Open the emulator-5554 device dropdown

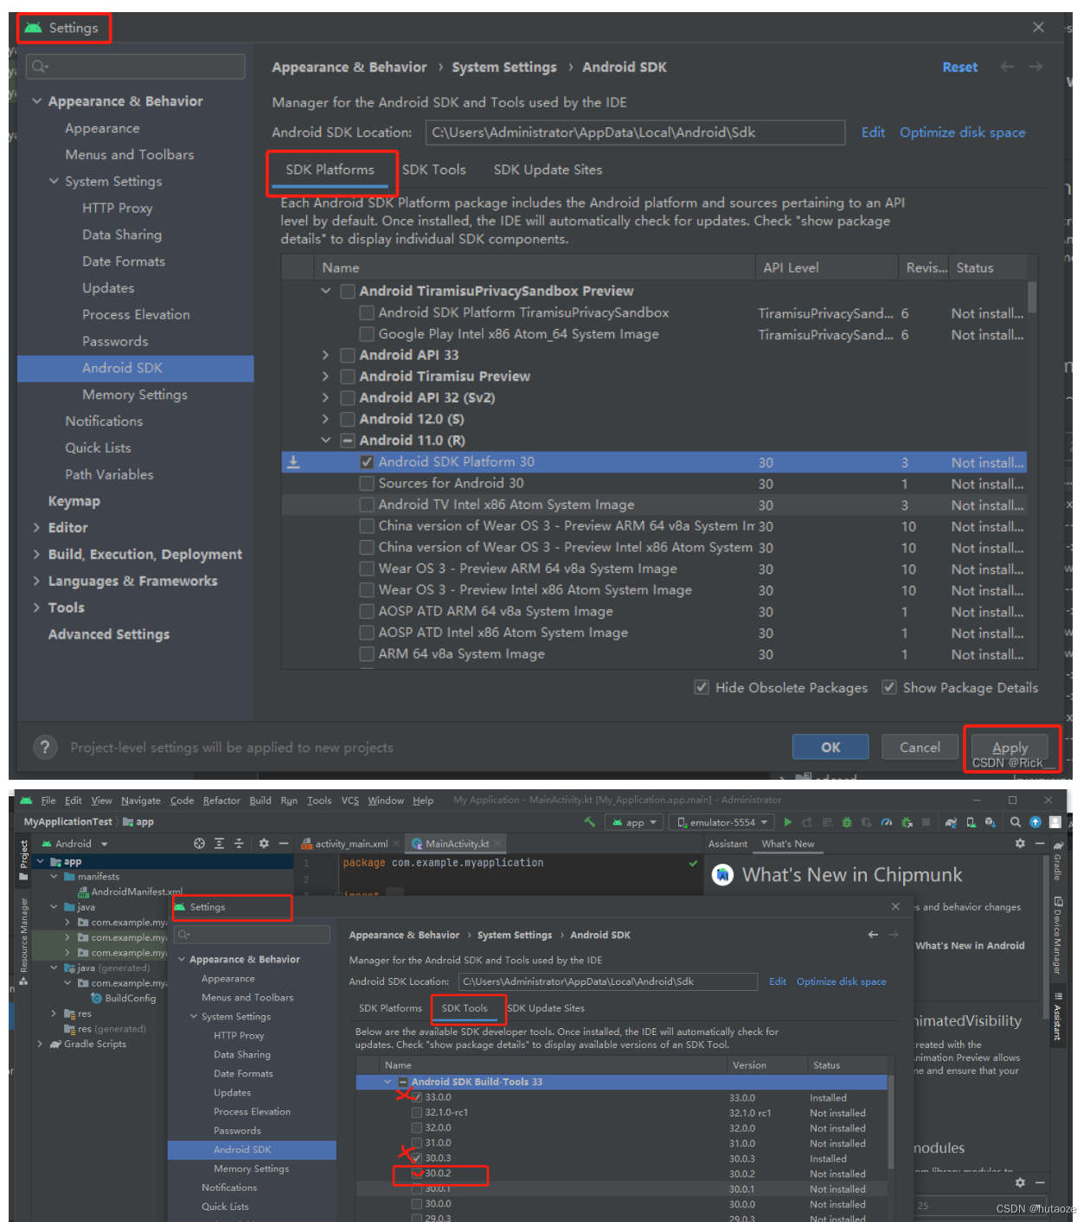click(x=722, y=822)
